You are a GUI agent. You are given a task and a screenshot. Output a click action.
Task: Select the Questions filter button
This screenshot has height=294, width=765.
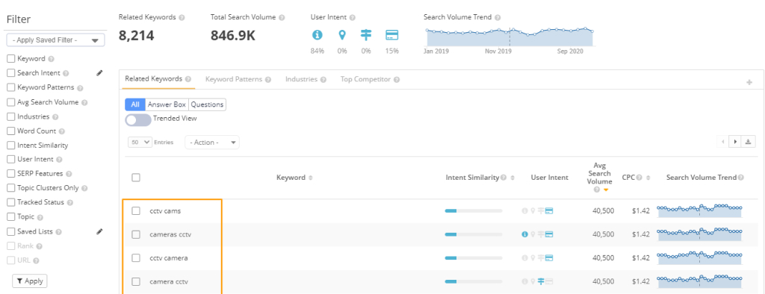[x=208, y=104]
